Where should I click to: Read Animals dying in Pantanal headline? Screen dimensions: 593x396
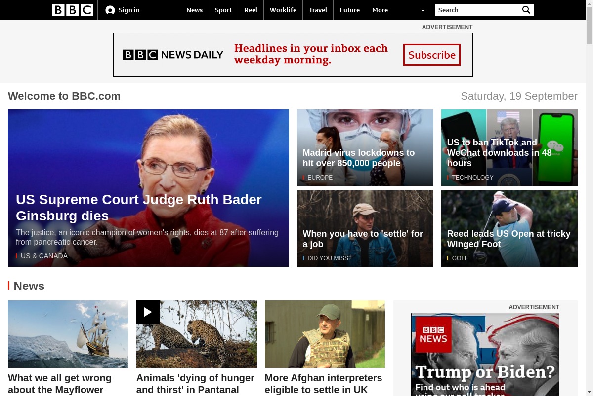point(195,384)
